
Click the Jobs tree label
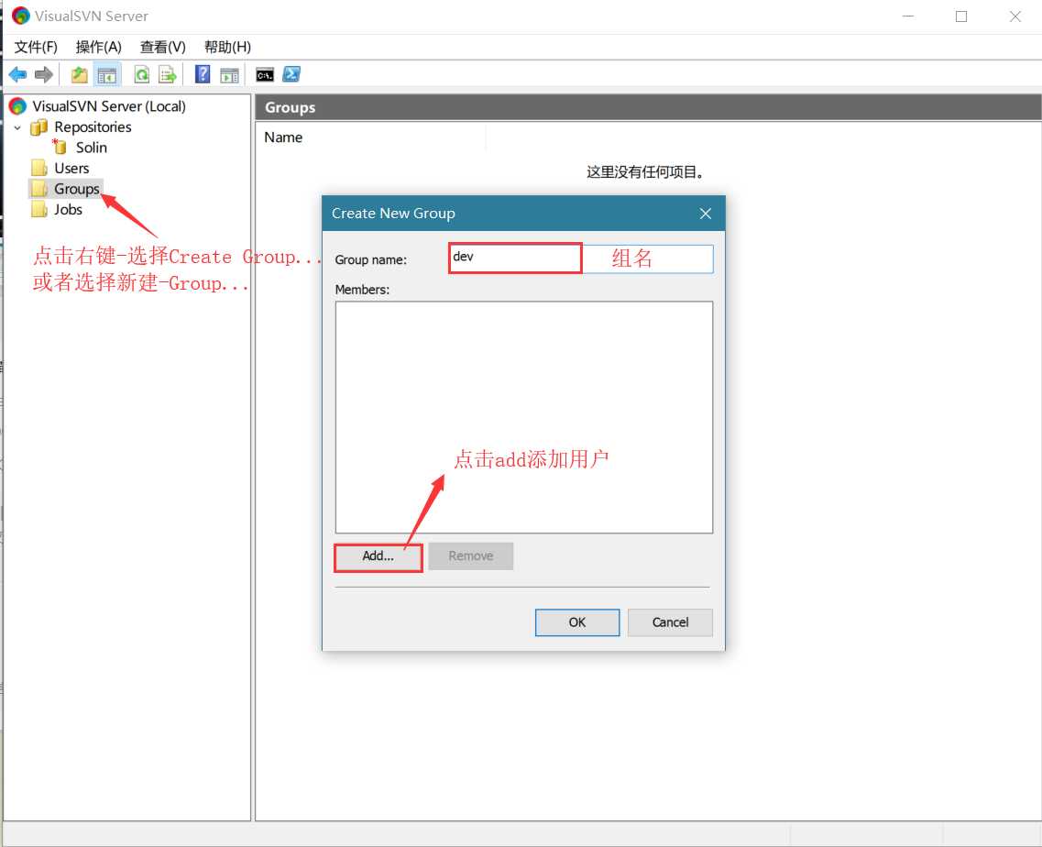[x=68, y=209]
